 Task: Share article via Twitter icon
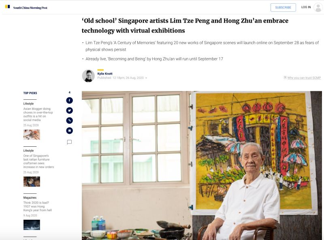[x=69, y=111]
